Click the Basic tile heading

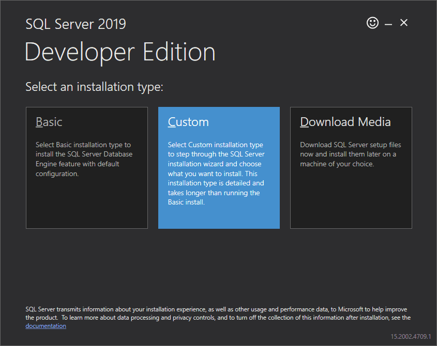(49, 122)
